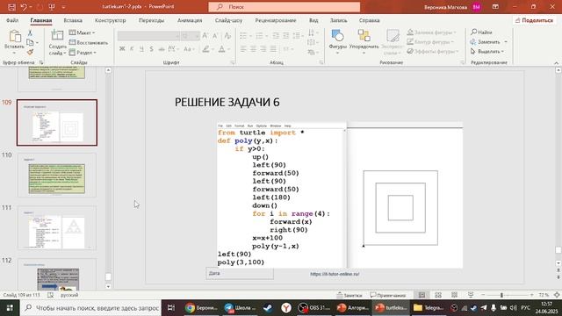Open the Запись tab

(338, 20)
